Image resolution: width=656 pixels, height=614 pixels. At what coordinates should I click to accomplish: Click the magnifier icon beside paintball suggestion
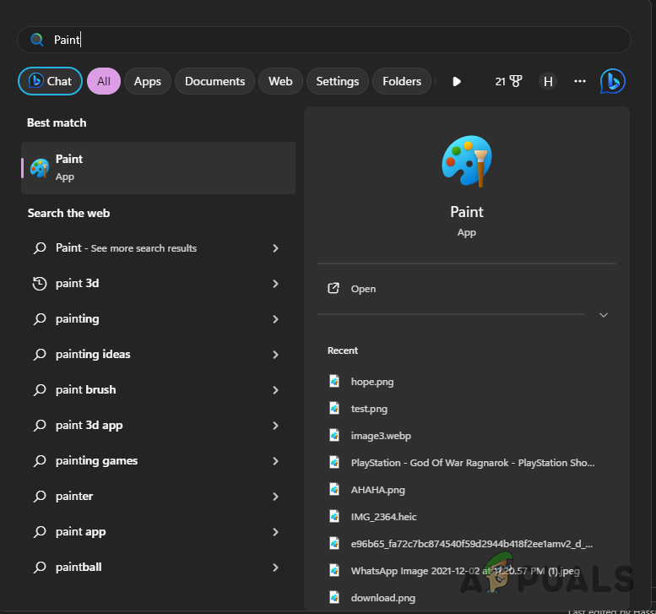40,567
